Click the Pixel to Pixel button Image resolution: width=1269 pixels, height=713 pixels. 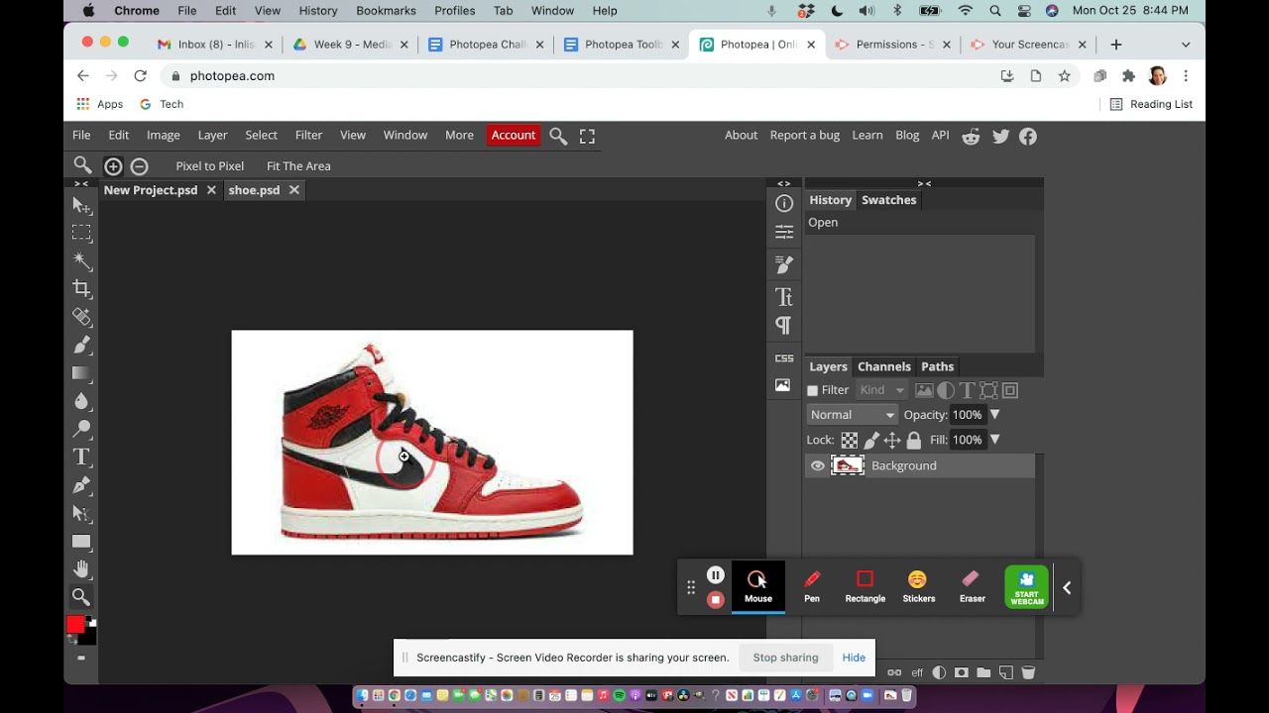[x=210, y=166]
